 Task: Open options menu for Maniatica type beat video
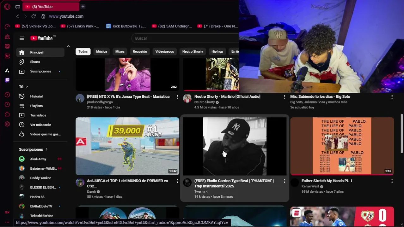click(177, 97)
